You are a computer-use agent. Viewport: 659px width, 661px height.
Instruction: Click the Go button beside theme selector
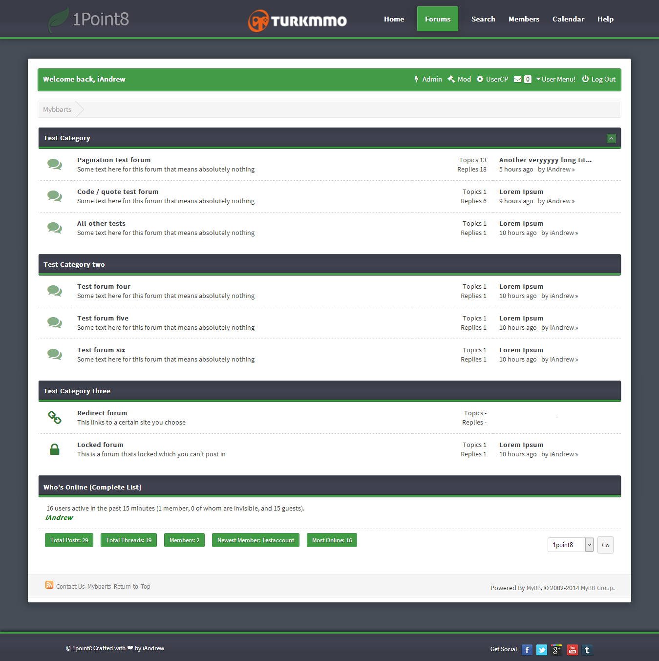pyautogui.click(x=605, y=545)
